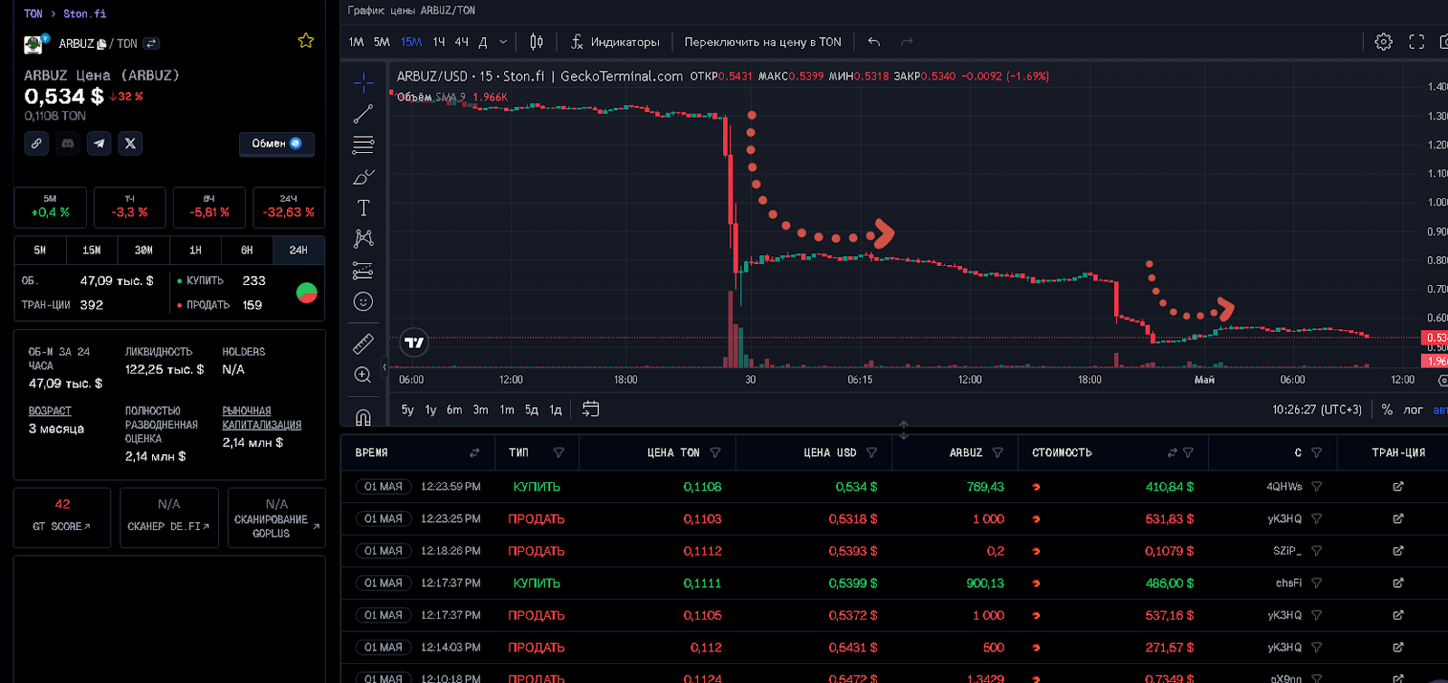Image resolution: width=1448 pixels, height=683 pixels.
Task: Open the timezone selector (UTC+3)
Action: (x=1317, y=410)
